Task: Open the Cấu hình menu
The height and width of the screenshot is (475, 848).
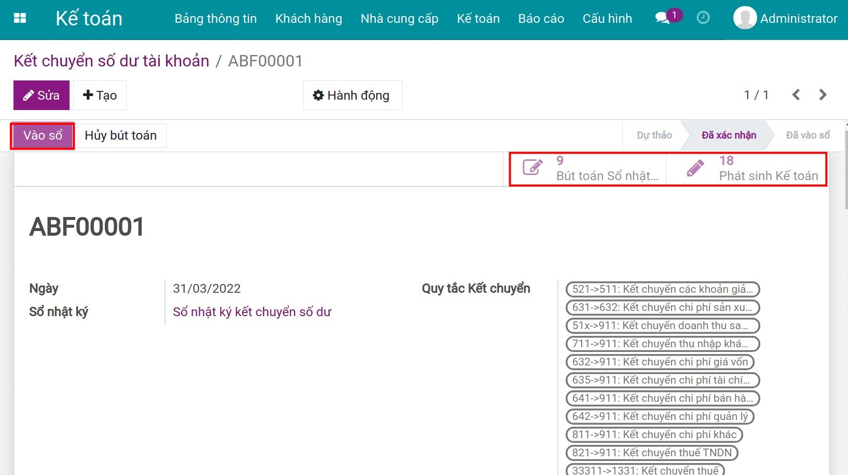Action: tap(607, 19)
